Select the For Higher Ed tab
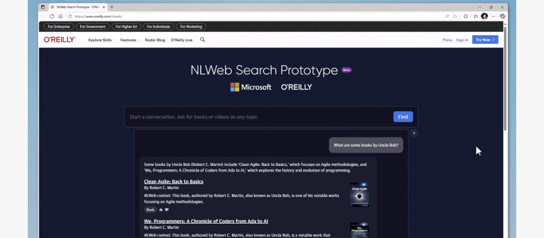Image resolution: width=544 pixels, height=238 pixels. tap(126, 27)
